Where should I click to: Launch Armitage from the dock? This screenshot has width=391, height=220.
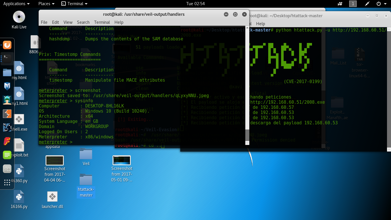(x=7, y=100)
